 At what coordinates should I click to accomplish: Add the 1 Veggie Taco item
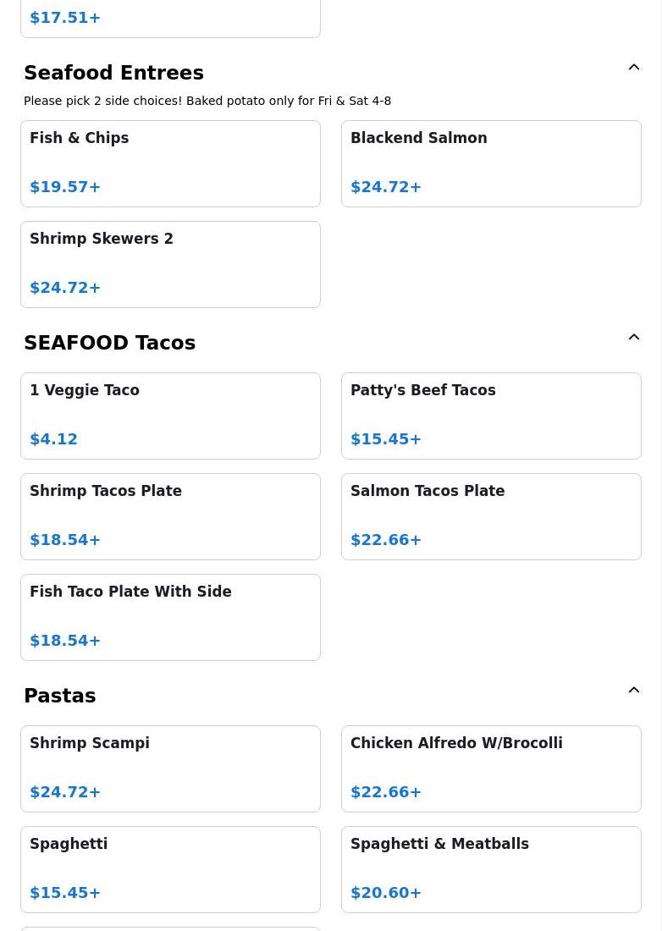pos(170,415)
